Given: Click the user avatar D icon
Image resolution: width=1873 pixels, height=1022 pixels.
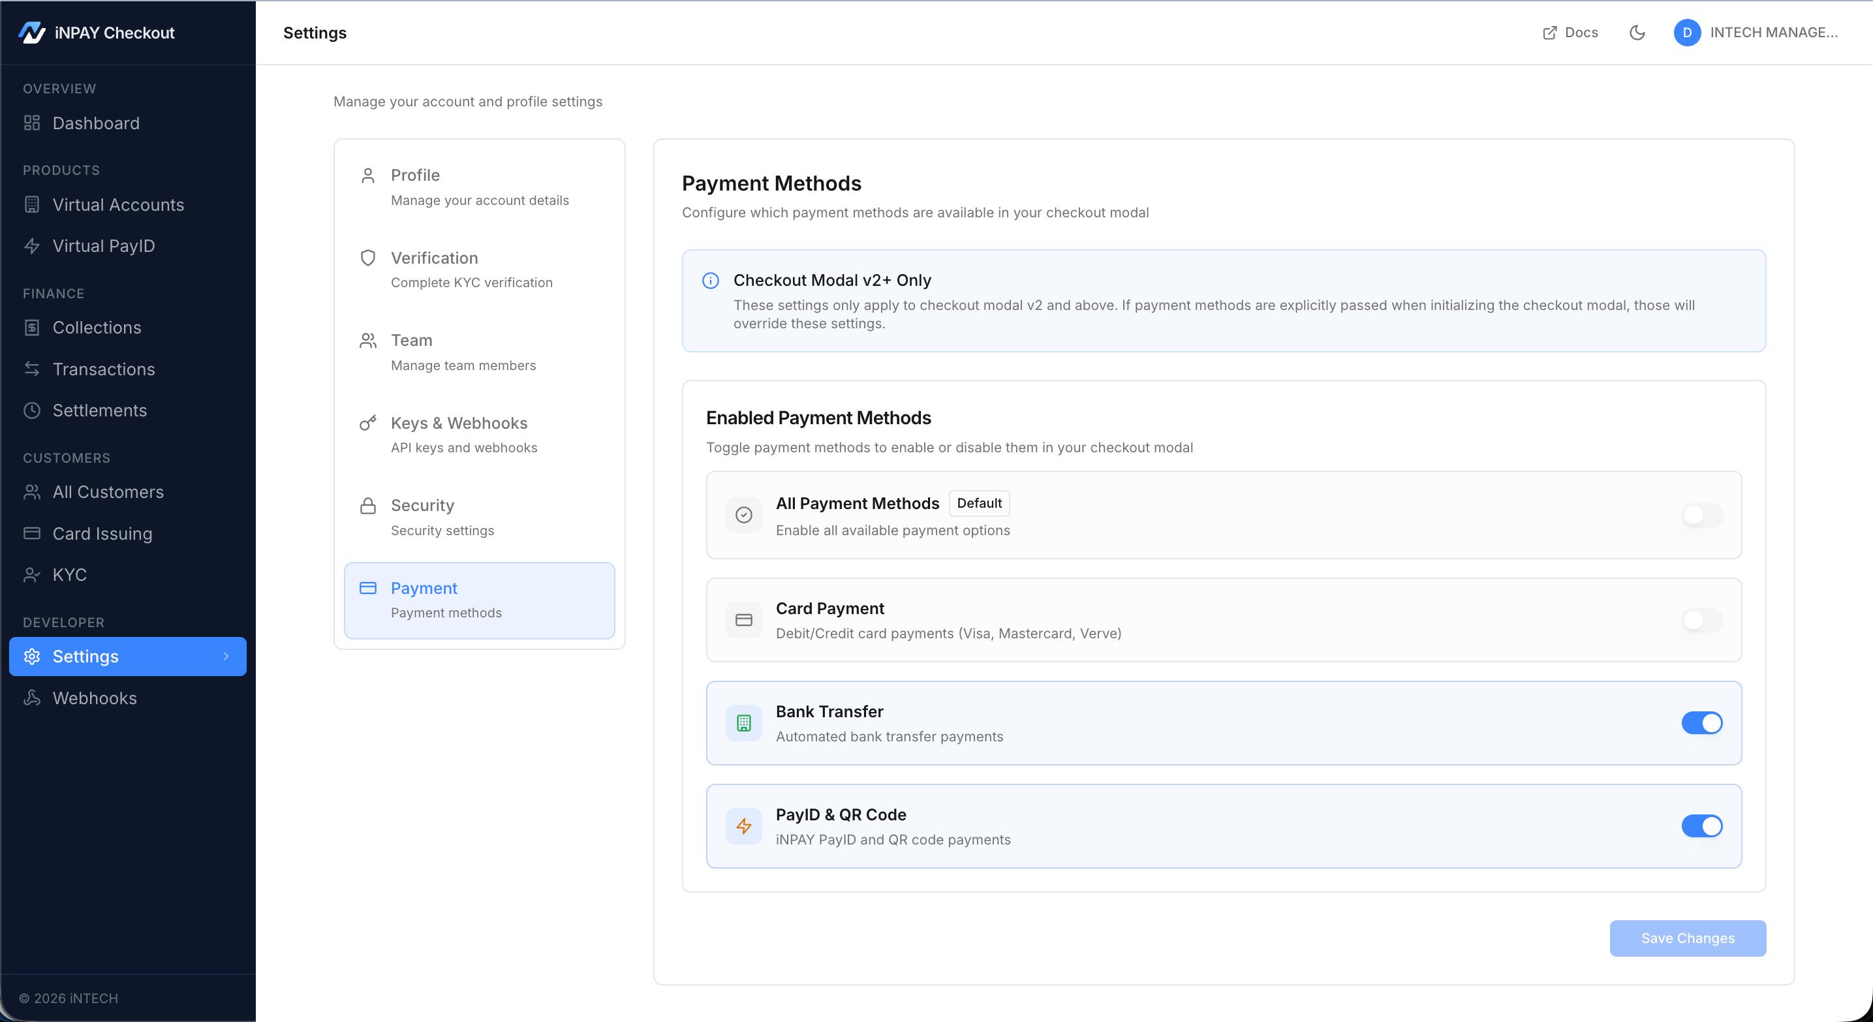Looking at the screenshot, I should click(x=1687, y=33).
